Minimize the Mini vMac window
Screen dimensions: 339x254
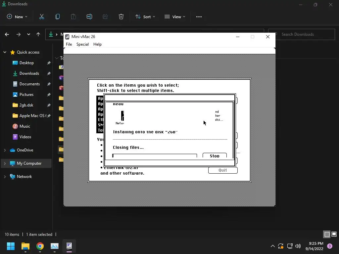pyautogui.click(x=238, y=37)
